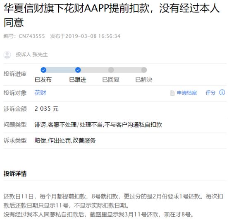Click the 已发布 progress label
The image size is (229, 220).
coord(43,80)
